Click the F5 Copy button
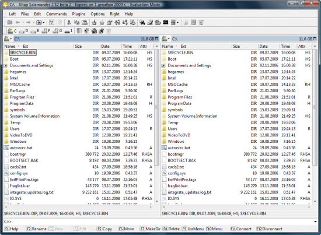Image resolution: width=321 pixels, height=235 pixels. coord(104,229)
